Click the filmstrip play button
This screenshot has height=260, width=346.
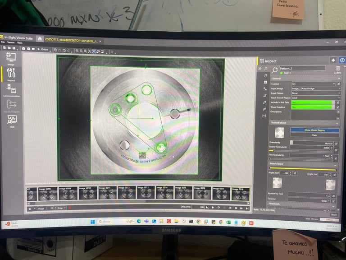point(213,207)
